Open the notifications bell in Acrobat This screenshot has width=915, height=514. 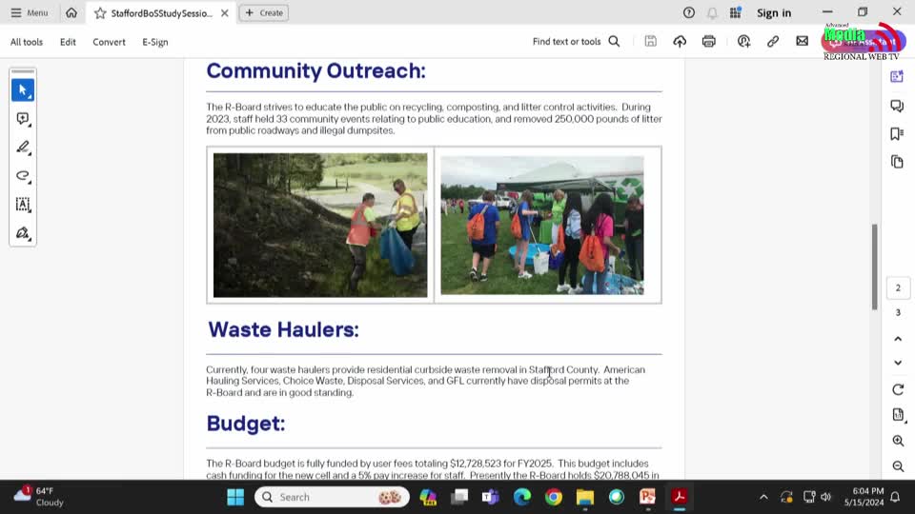(712, 12)
